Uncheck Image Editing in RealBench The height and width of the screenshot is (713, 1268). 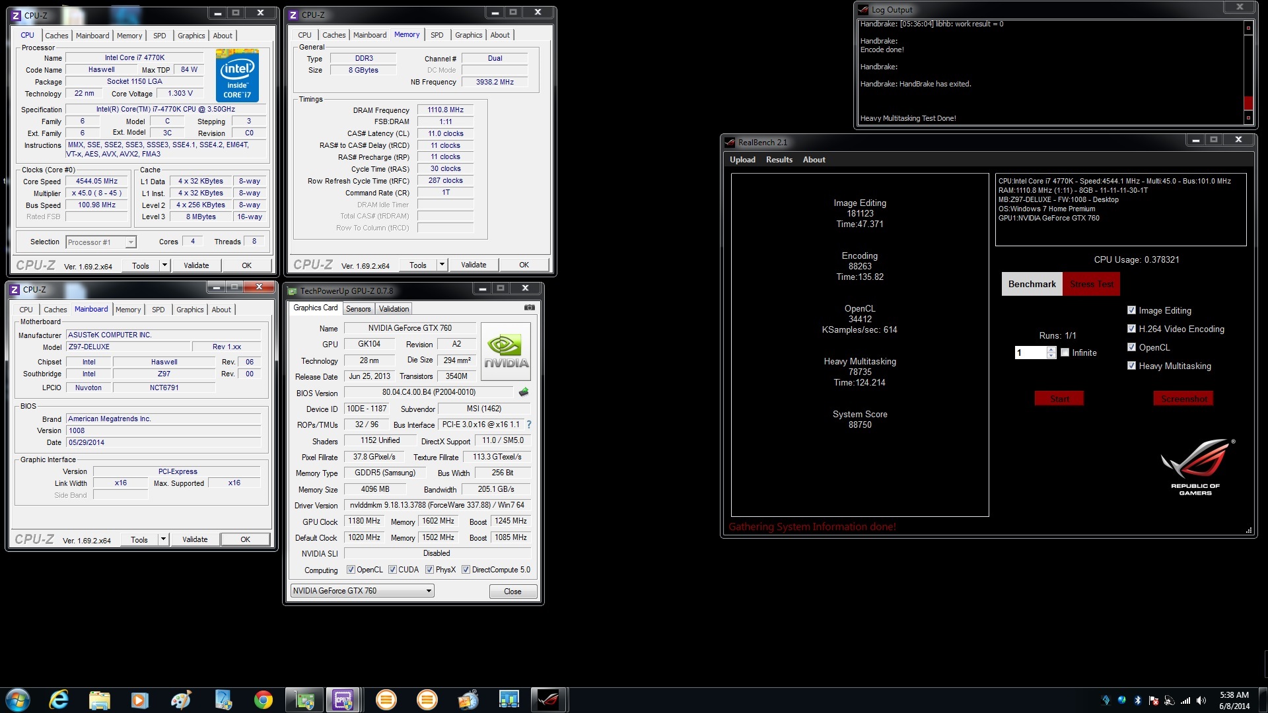coord(1131,310)
